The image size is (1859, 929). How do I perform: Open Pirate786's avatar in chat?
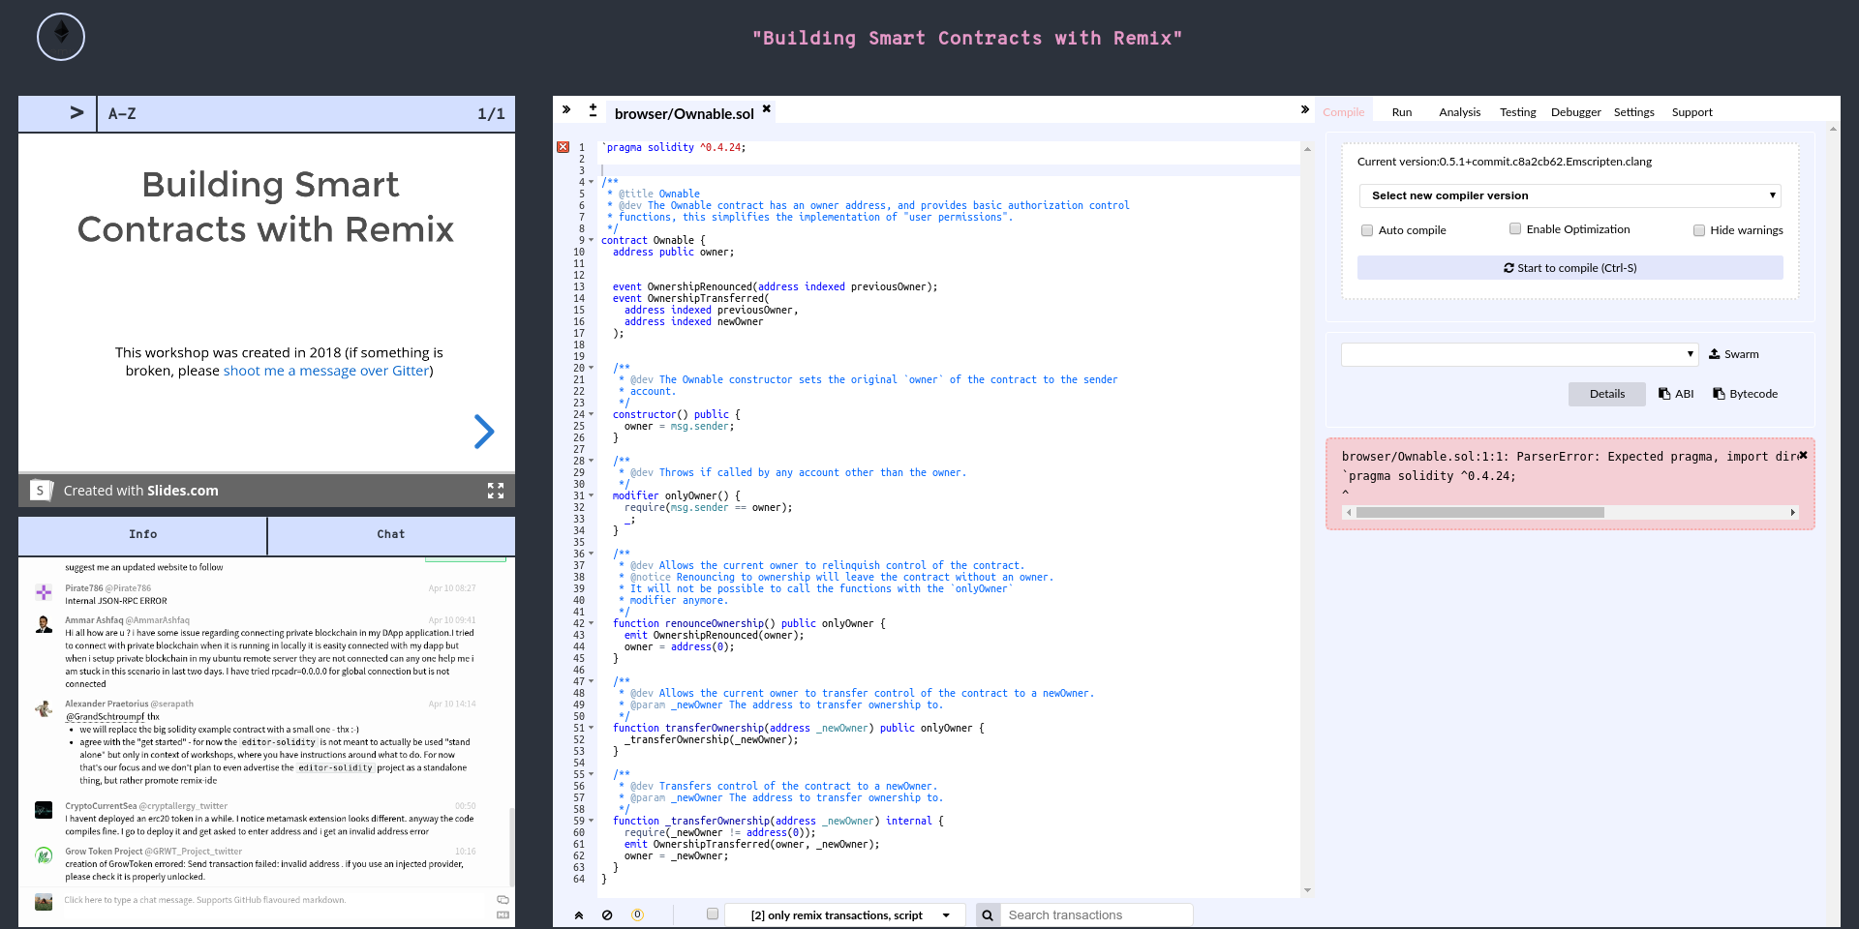pyautogui.click(x=44, y=592)
